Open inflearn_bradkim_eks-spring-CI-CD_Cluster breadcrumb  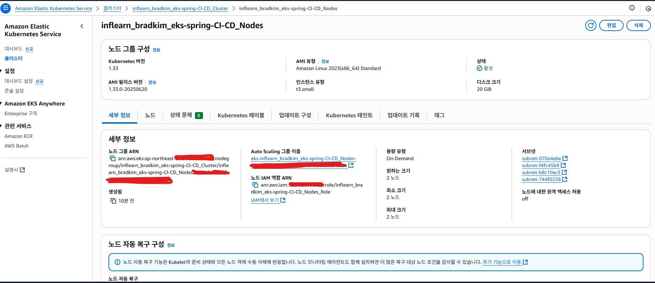(180, 8)
